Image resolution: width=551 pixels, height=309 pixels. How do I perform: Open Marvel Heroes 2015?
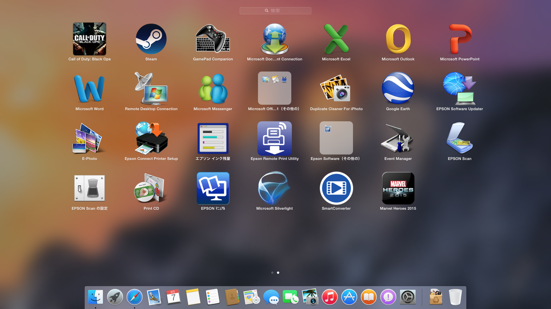tap(398, 188)
